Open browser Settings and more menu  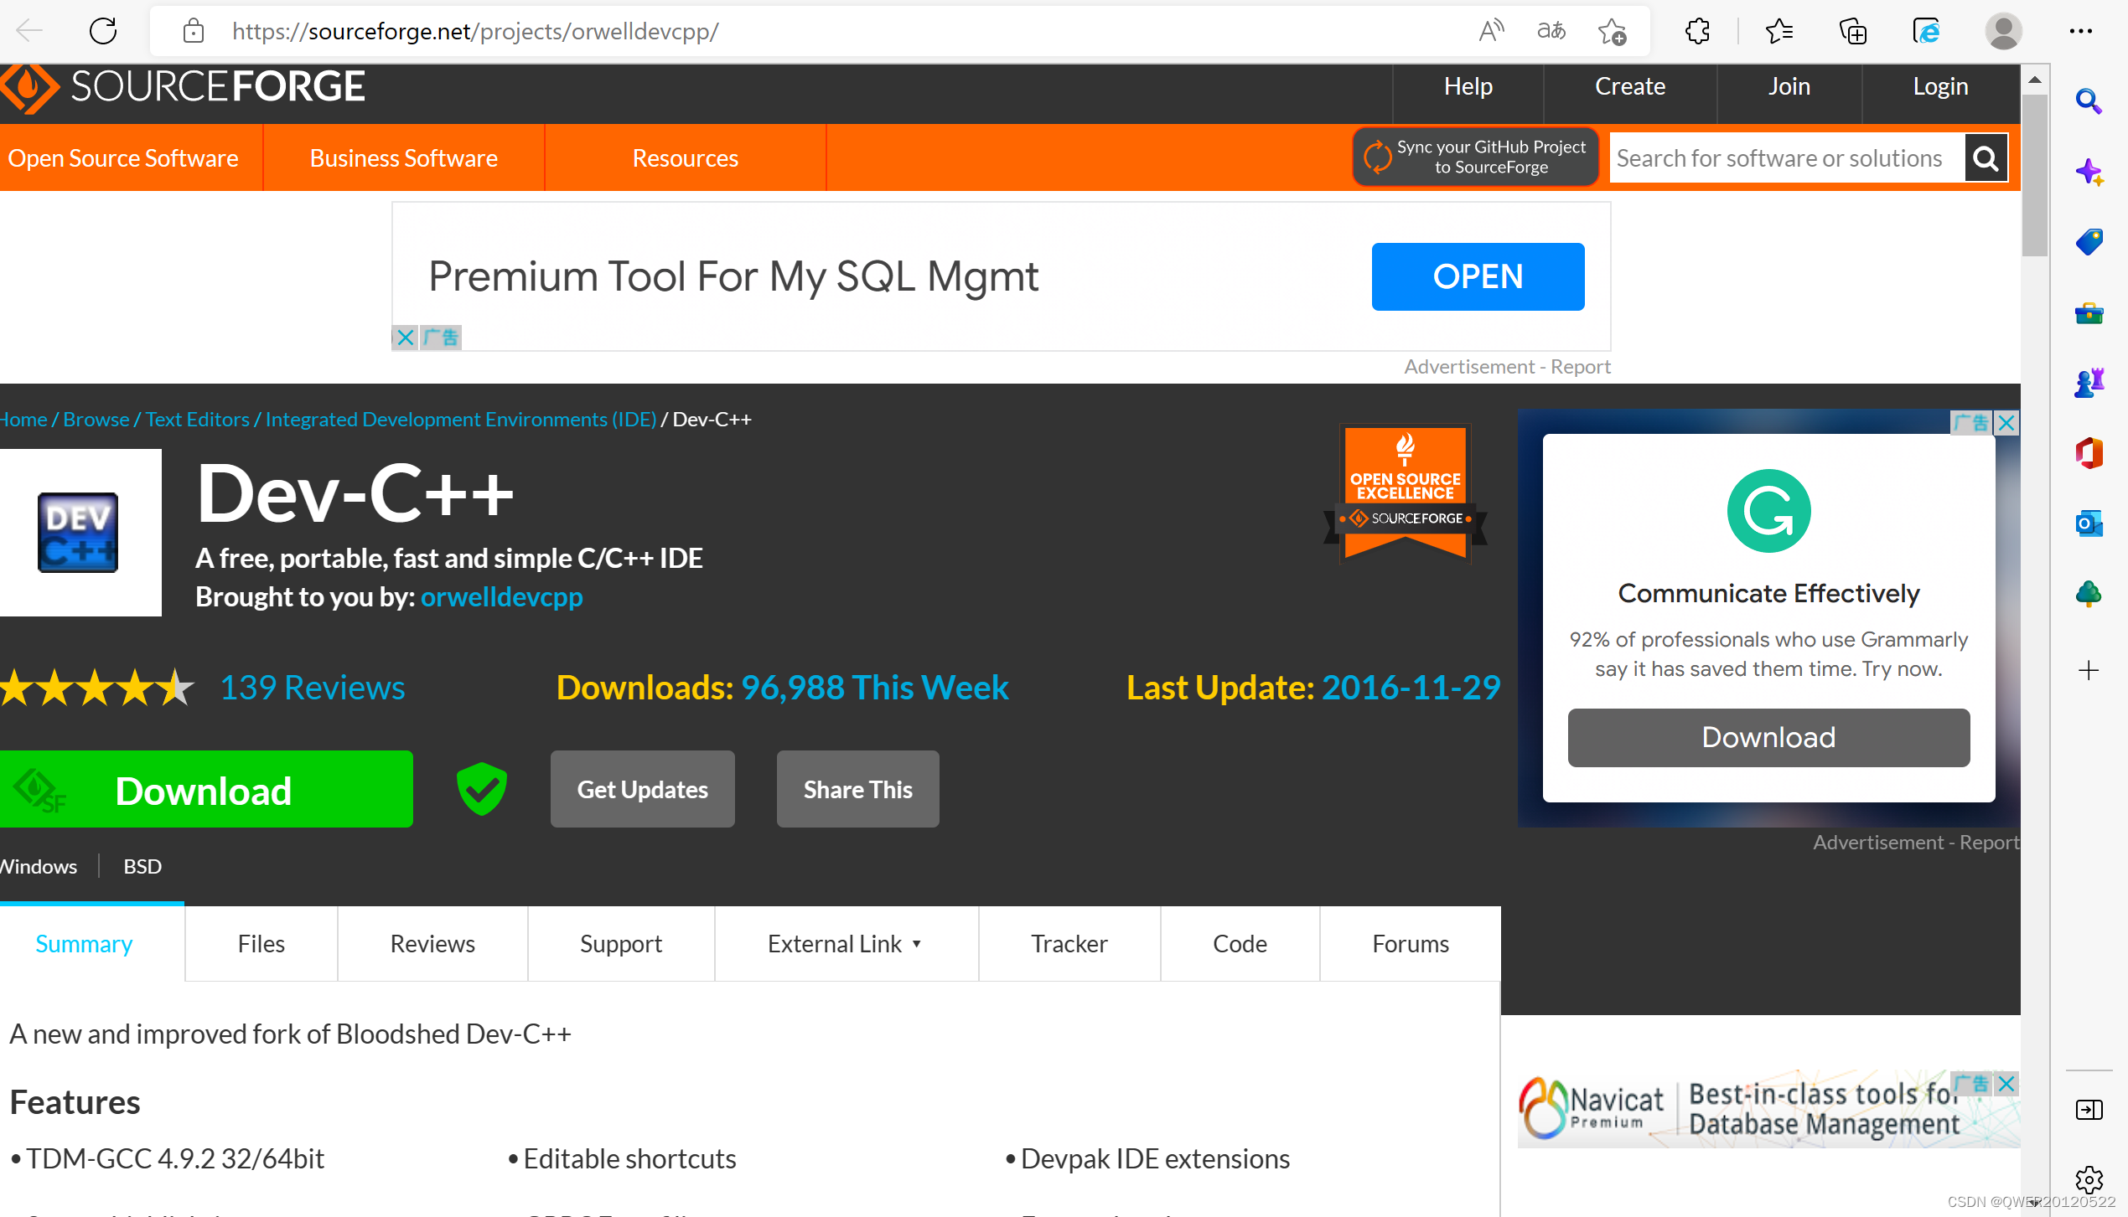pyautogui.click(x=2081, y=31)
